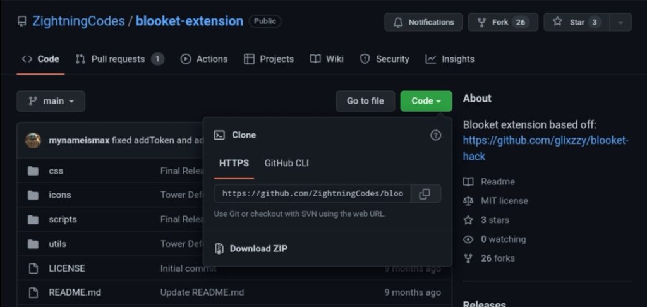Click Download ZIP
Image resolution: width=647 pixels, height=307 pixels.
tap(258, 249)
